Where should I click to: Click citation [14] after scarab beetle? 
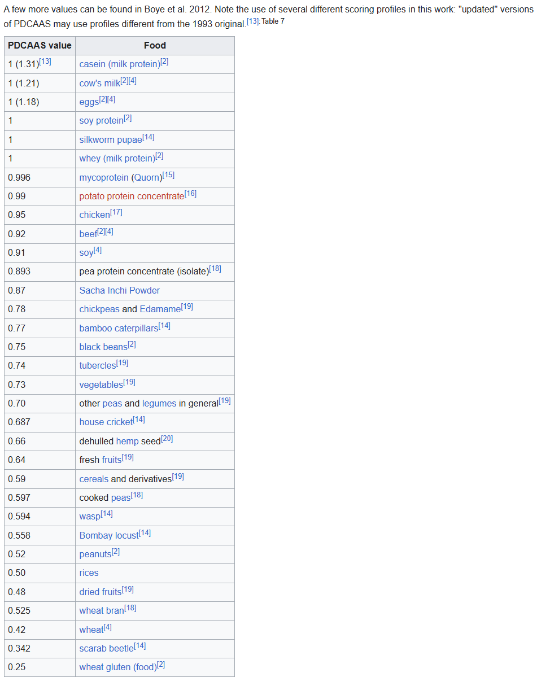[x=140, y=646]
